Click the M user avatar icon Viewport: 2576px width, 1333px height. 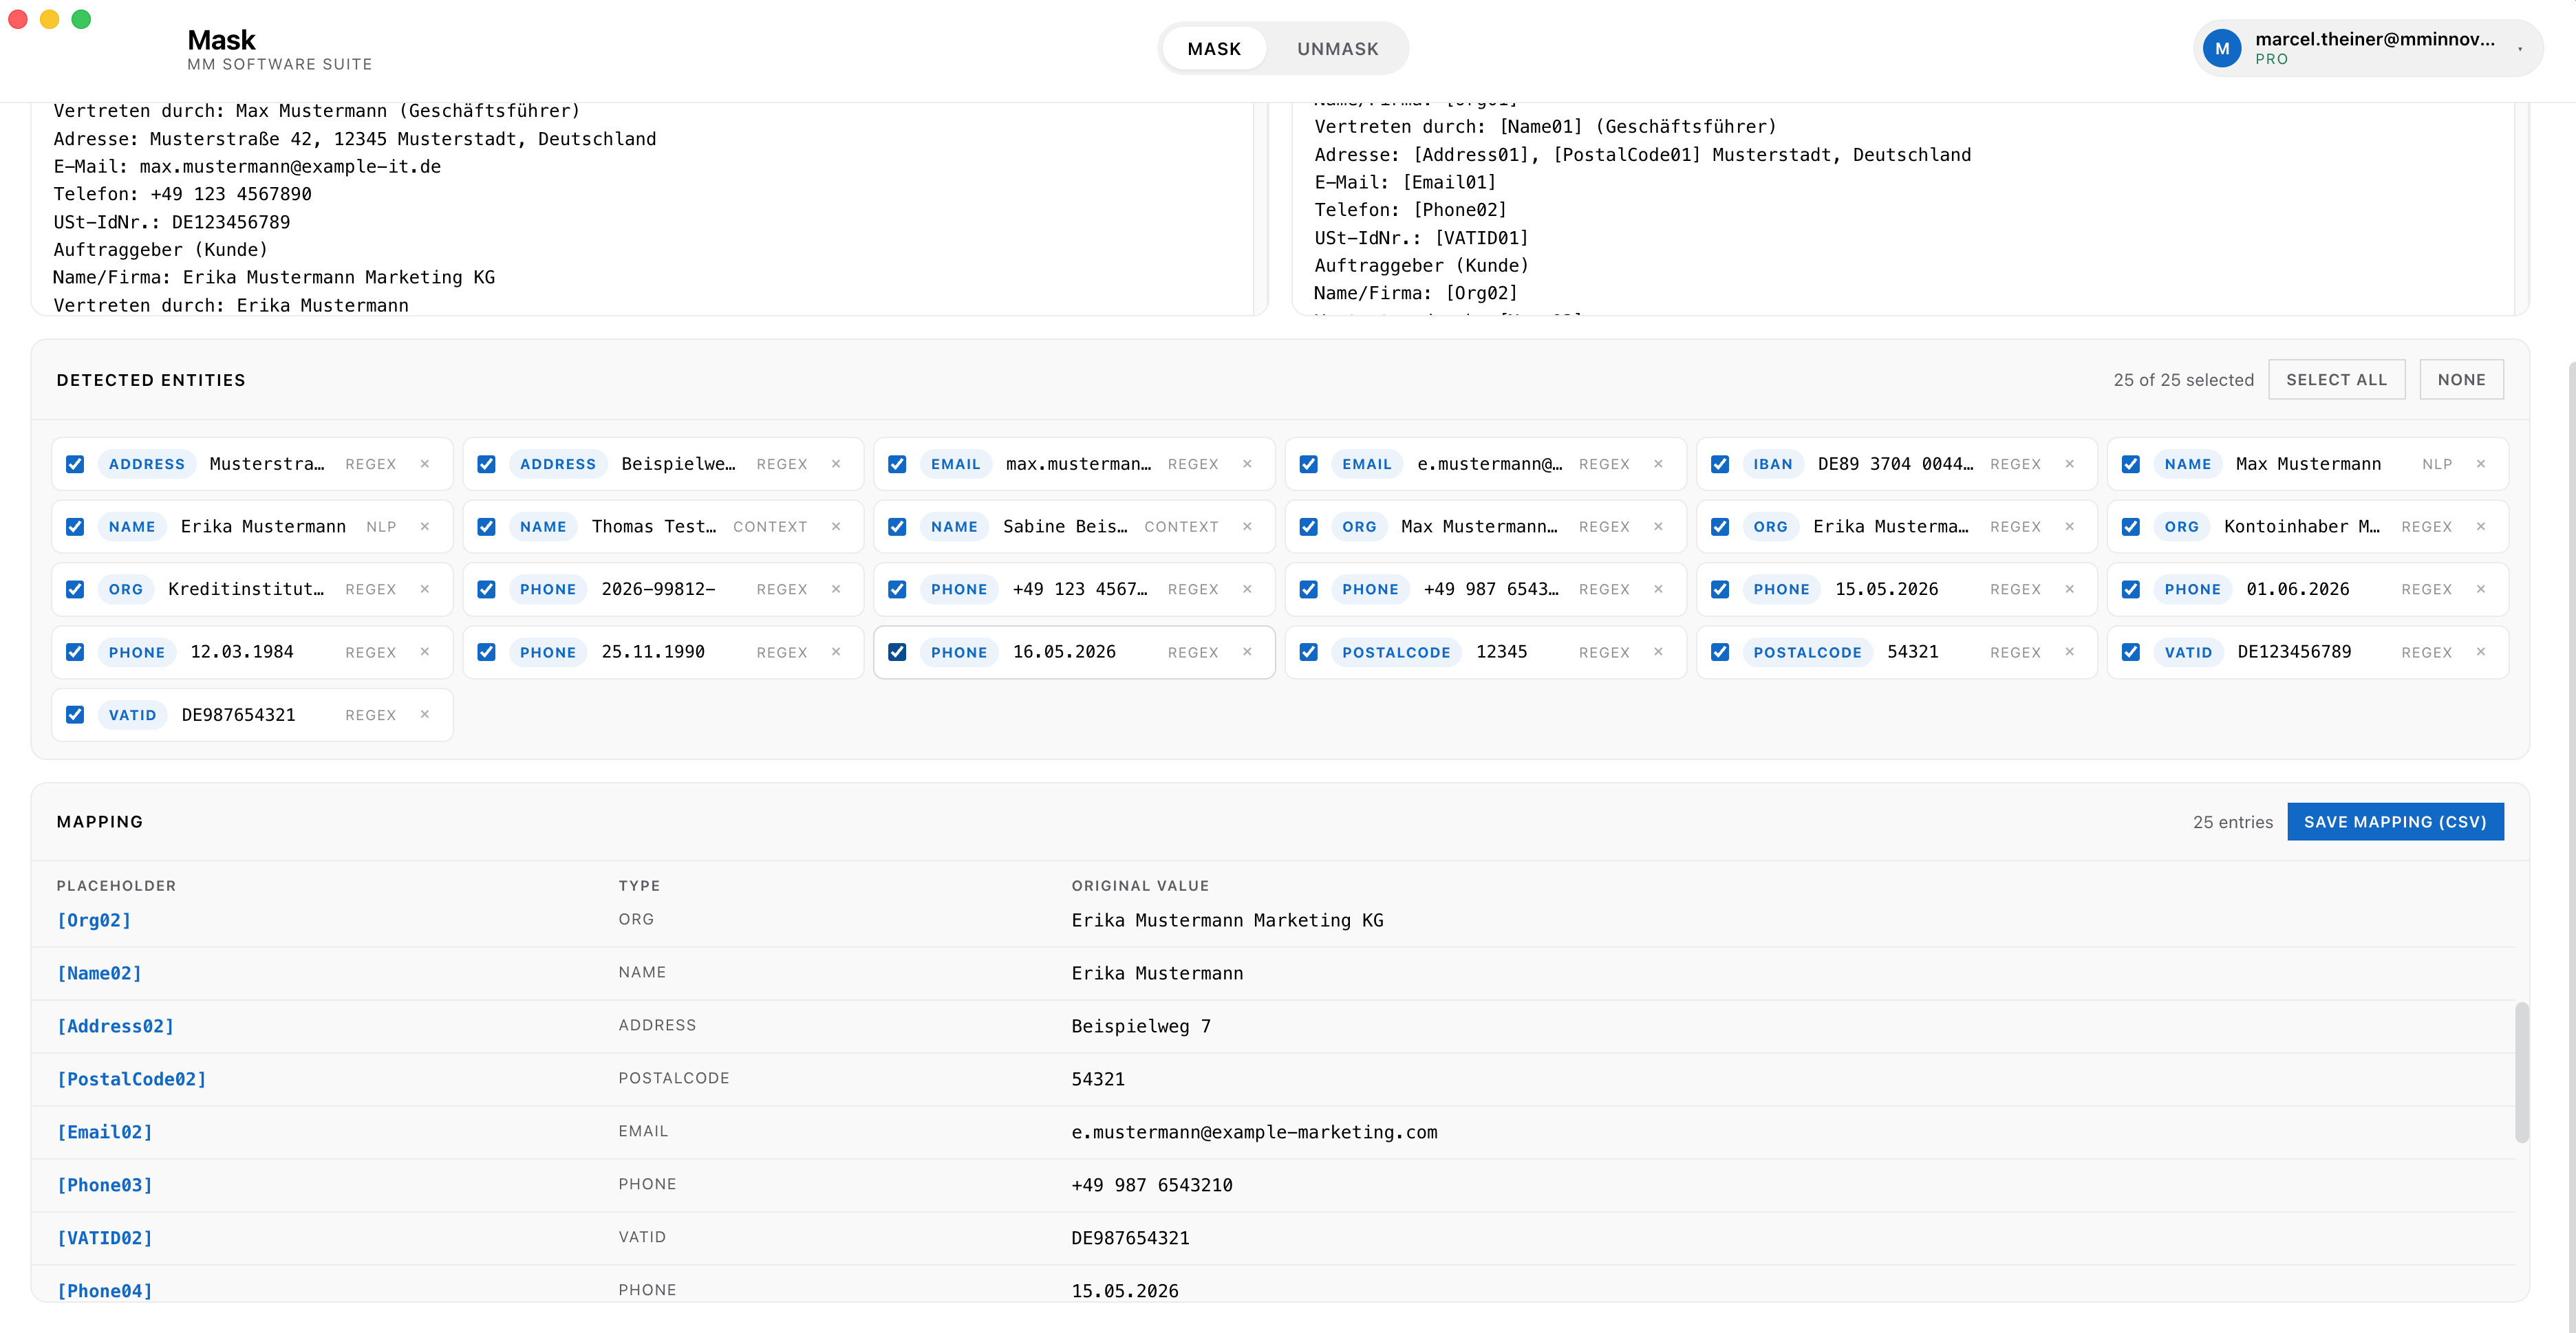(2222, 48)
